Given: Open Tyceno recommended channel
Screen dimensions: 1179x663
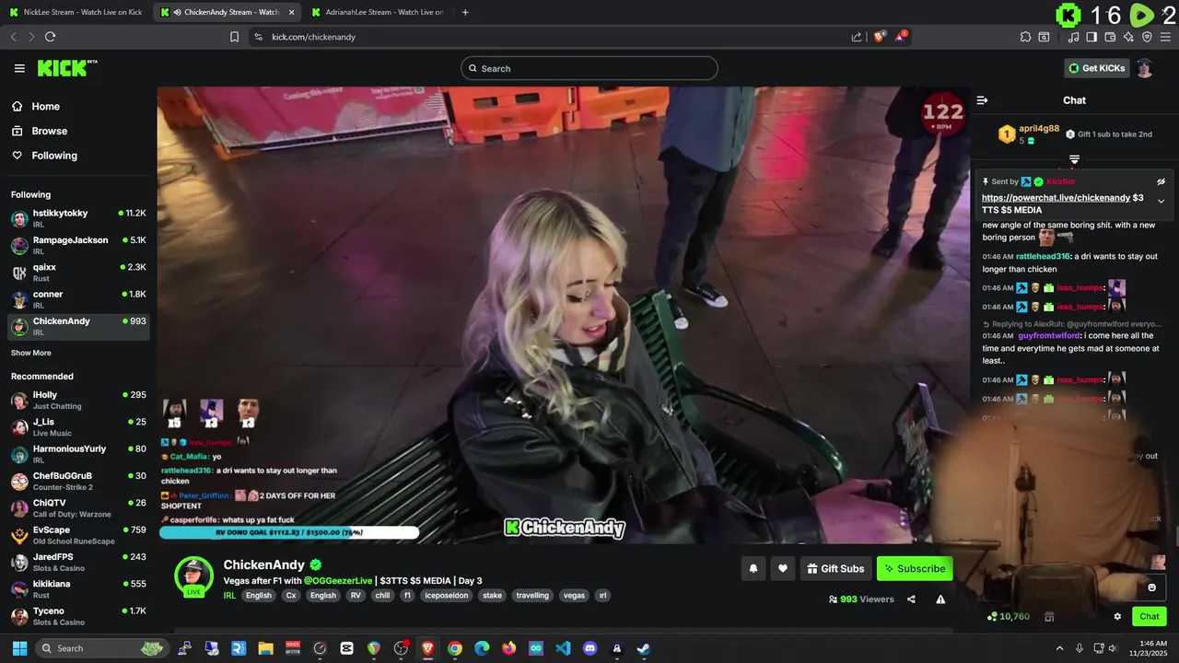Looking at the screenshot, I should click(x=78, y=615).
